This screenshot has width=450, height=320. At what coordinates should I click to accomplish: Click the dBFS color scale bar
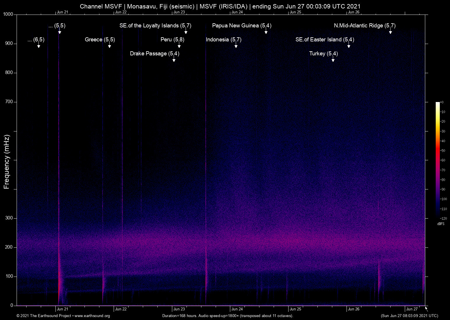pyautogui.click(x=437, y=160)
